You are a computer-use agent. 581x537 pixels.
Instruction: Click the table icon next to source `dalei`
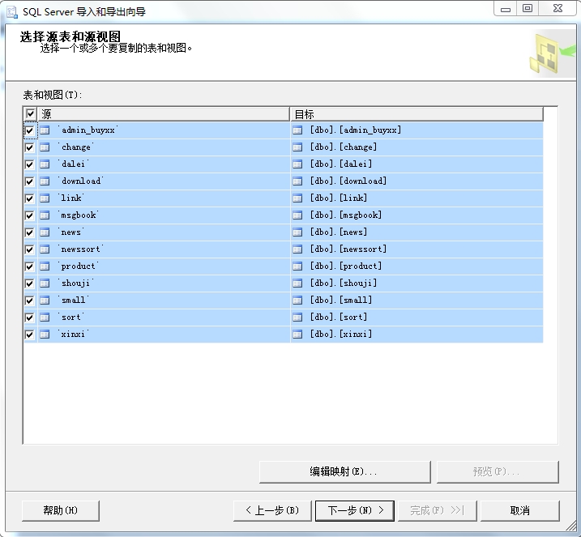click(x=45, y=164)
